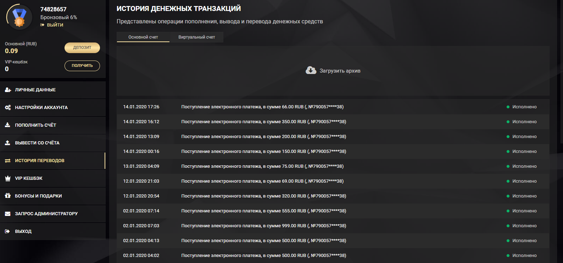This screenshot has height=263, width=563.
Task: Click the upload icon for ВЫВЕСТИ СО СЧЁТА
Action: [x=7, y=143]
